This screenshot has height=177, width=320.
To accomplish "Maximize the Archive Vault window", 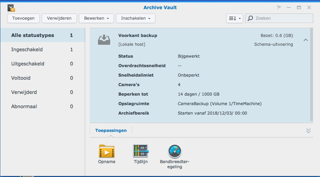I will tap(299, 7).
